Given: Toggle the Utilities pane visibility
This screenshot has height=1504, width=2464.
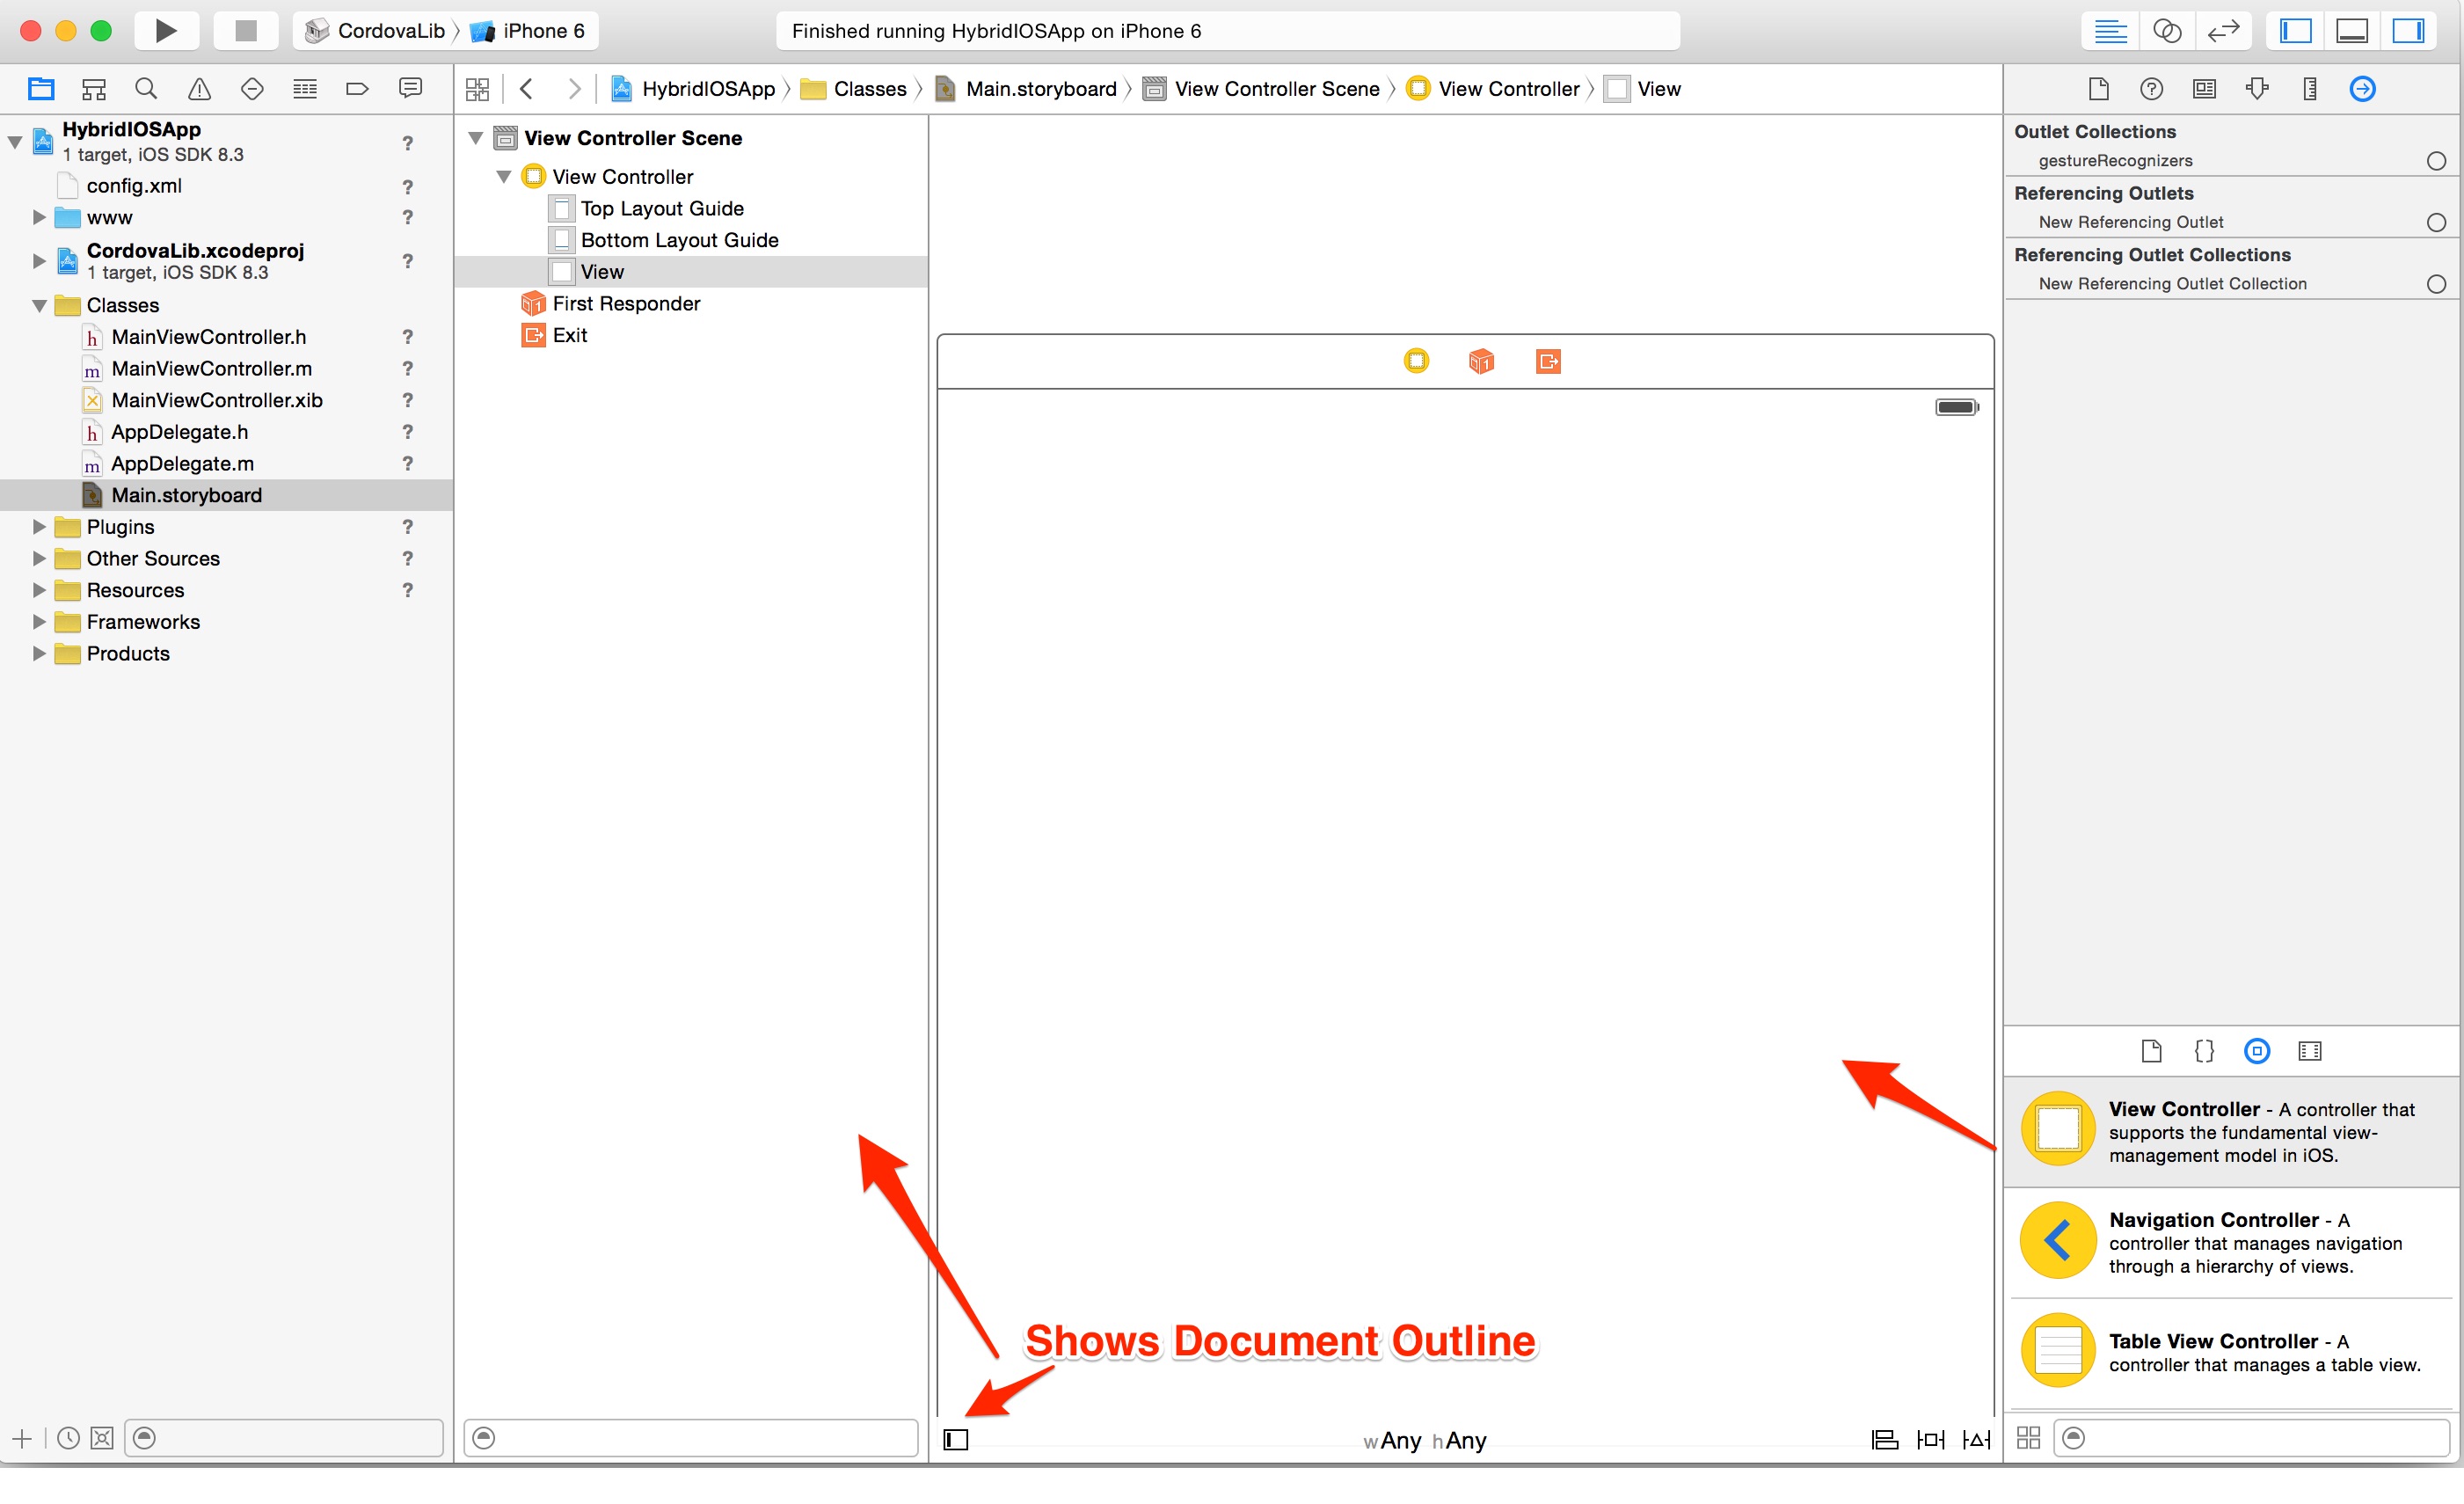Looking at the screenshot, I should (x=2408, y=31).
